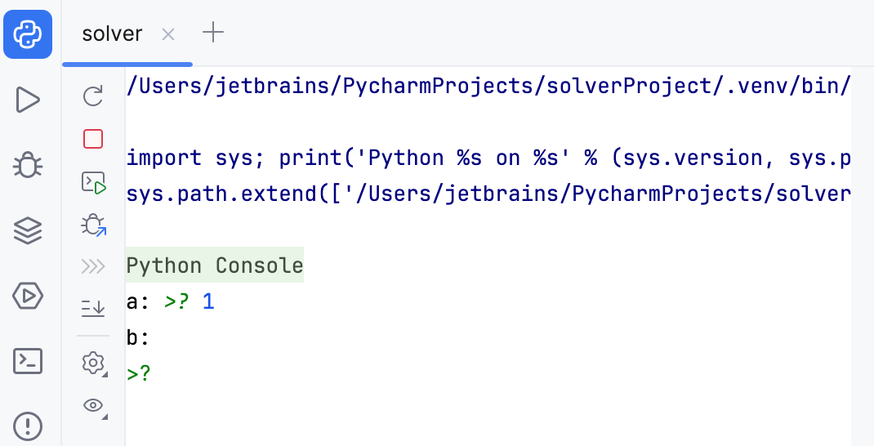
Task: Click the >? input prompt below b:
Action: (140, 374)
